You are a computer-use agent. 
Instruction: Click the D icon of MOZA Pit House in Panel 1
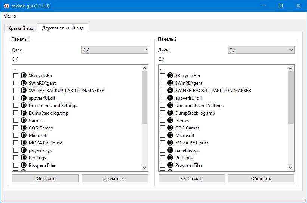24,143
